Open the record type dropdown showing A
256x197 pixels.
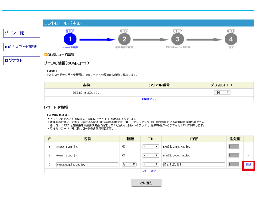coord(129,164)
